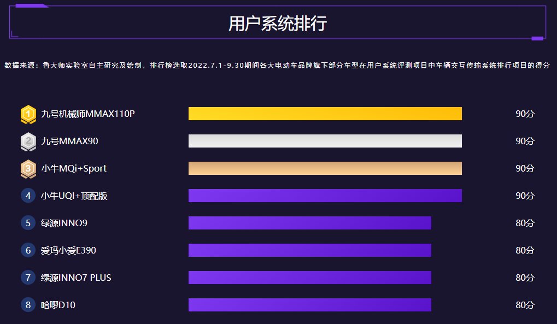Click the purple bar for 哈啰D10
This screenshot has width=557, height=324.
[x=310, y=305]
